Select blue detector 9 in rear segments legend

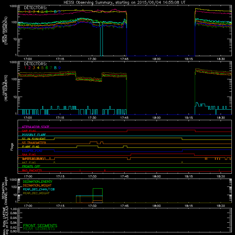pos(60,68)
